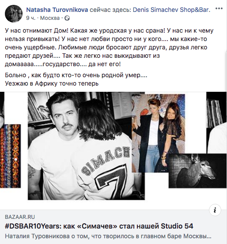The width and height of the screenshot is (227, 244).
Task: Open the photo of two women posing
Action: (x=158, y=133)
